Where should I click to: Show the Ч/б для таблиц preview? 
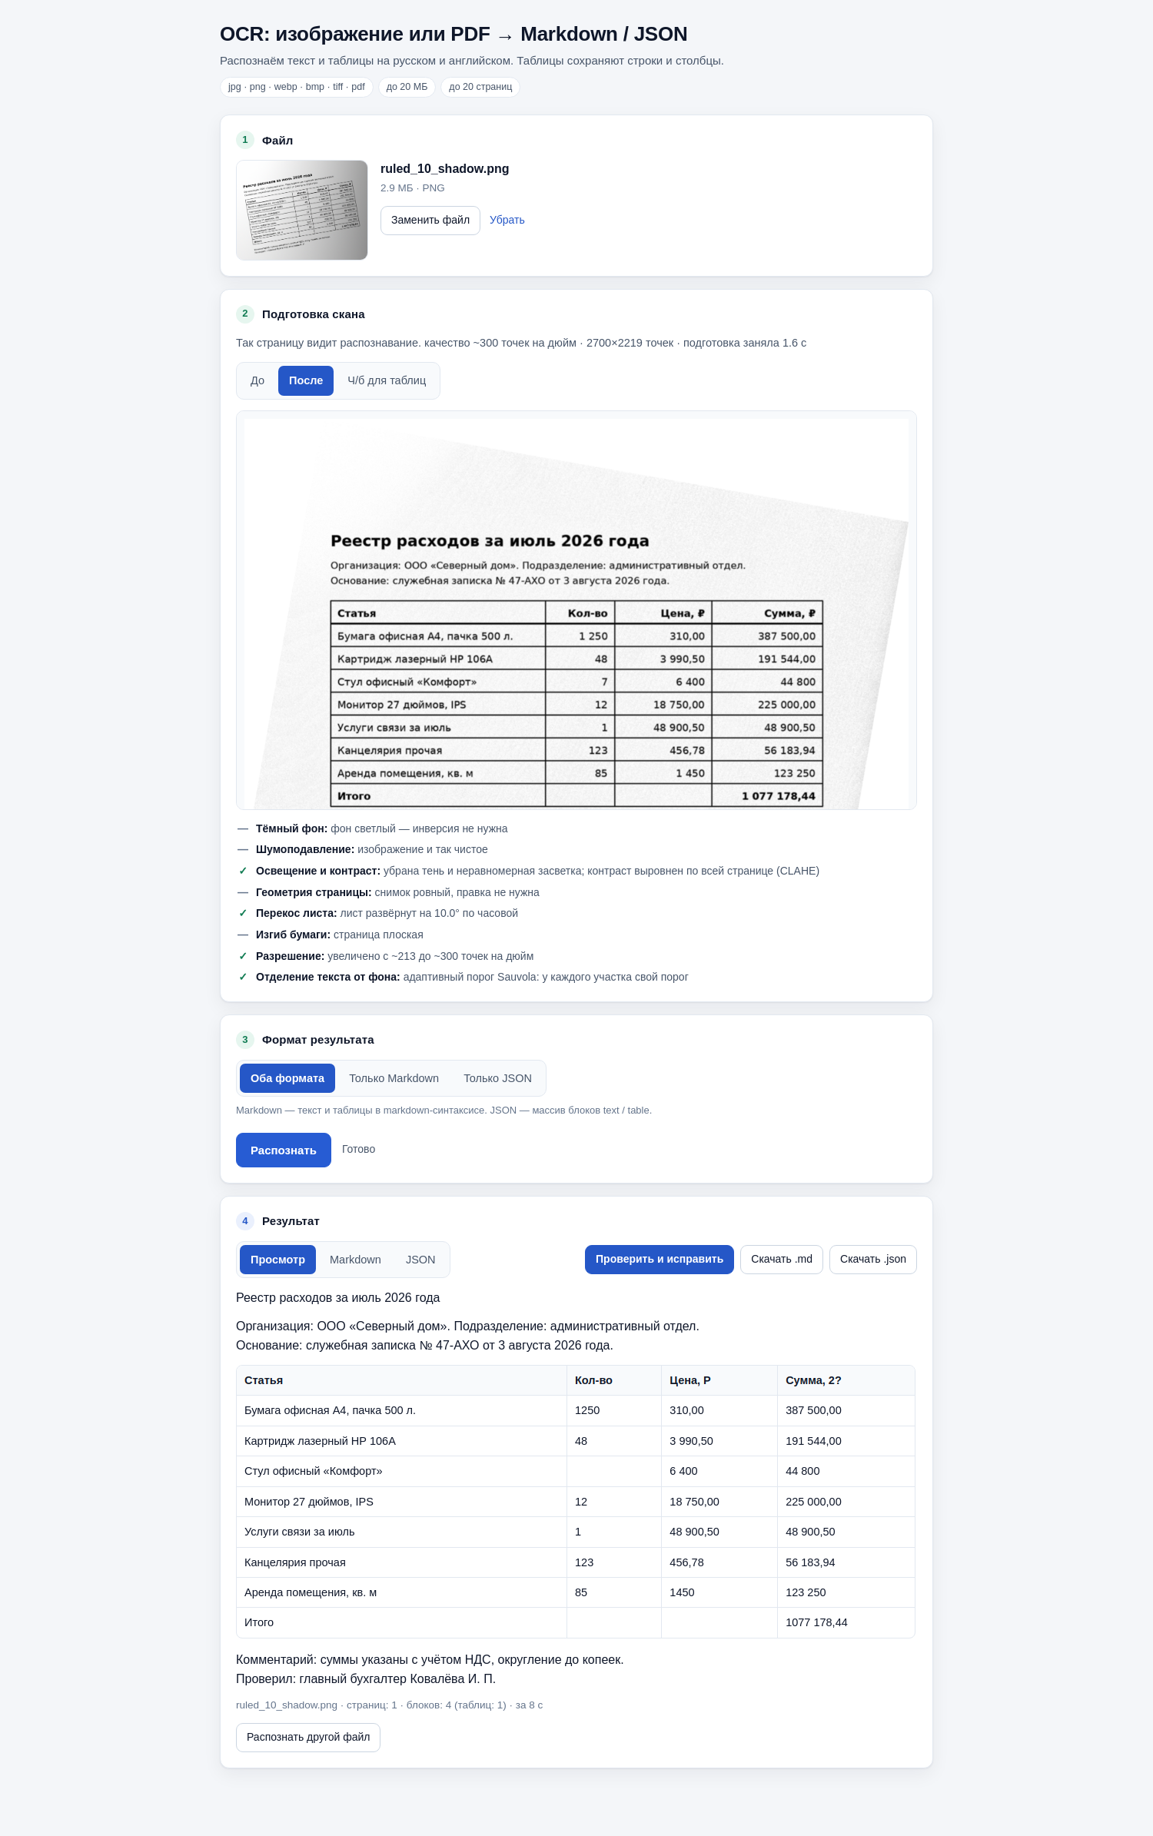click(387, 380)
